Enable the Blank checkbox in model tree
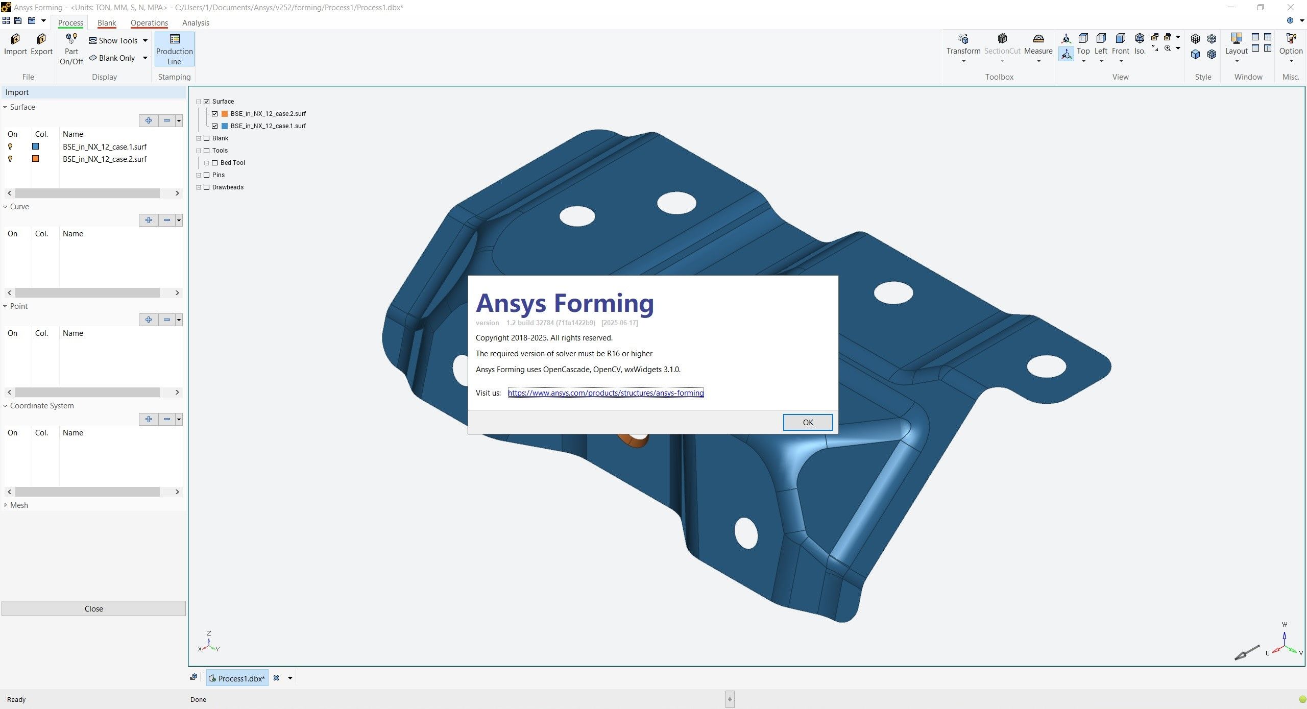The height and width of the screenshot is (709, 1307). 206,138
